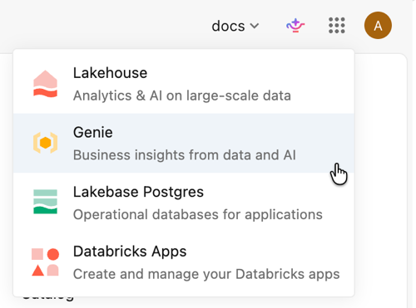This screenshot has width=416, height=308.
Task: Click the Lakebase Postgres green layers icon
Action: pyautogui.click(x=45, y=202)
